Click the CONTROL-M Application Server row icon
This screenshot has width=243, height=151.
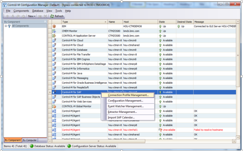point(54,36)
